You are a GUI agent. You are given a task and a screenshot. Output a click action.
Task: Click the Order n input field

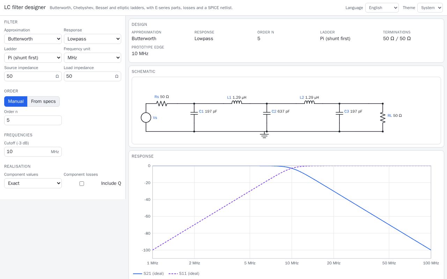pyautogui.click(x=33, y=120)
